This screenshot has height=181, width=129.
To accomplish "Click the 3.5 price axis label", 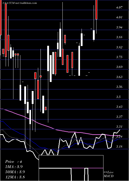I will pos(118,97).
